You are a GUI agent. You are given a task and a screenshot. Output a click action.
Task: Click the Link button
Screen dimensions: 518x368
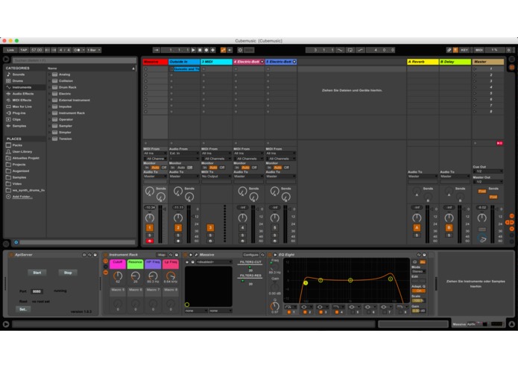pos(10,50)
